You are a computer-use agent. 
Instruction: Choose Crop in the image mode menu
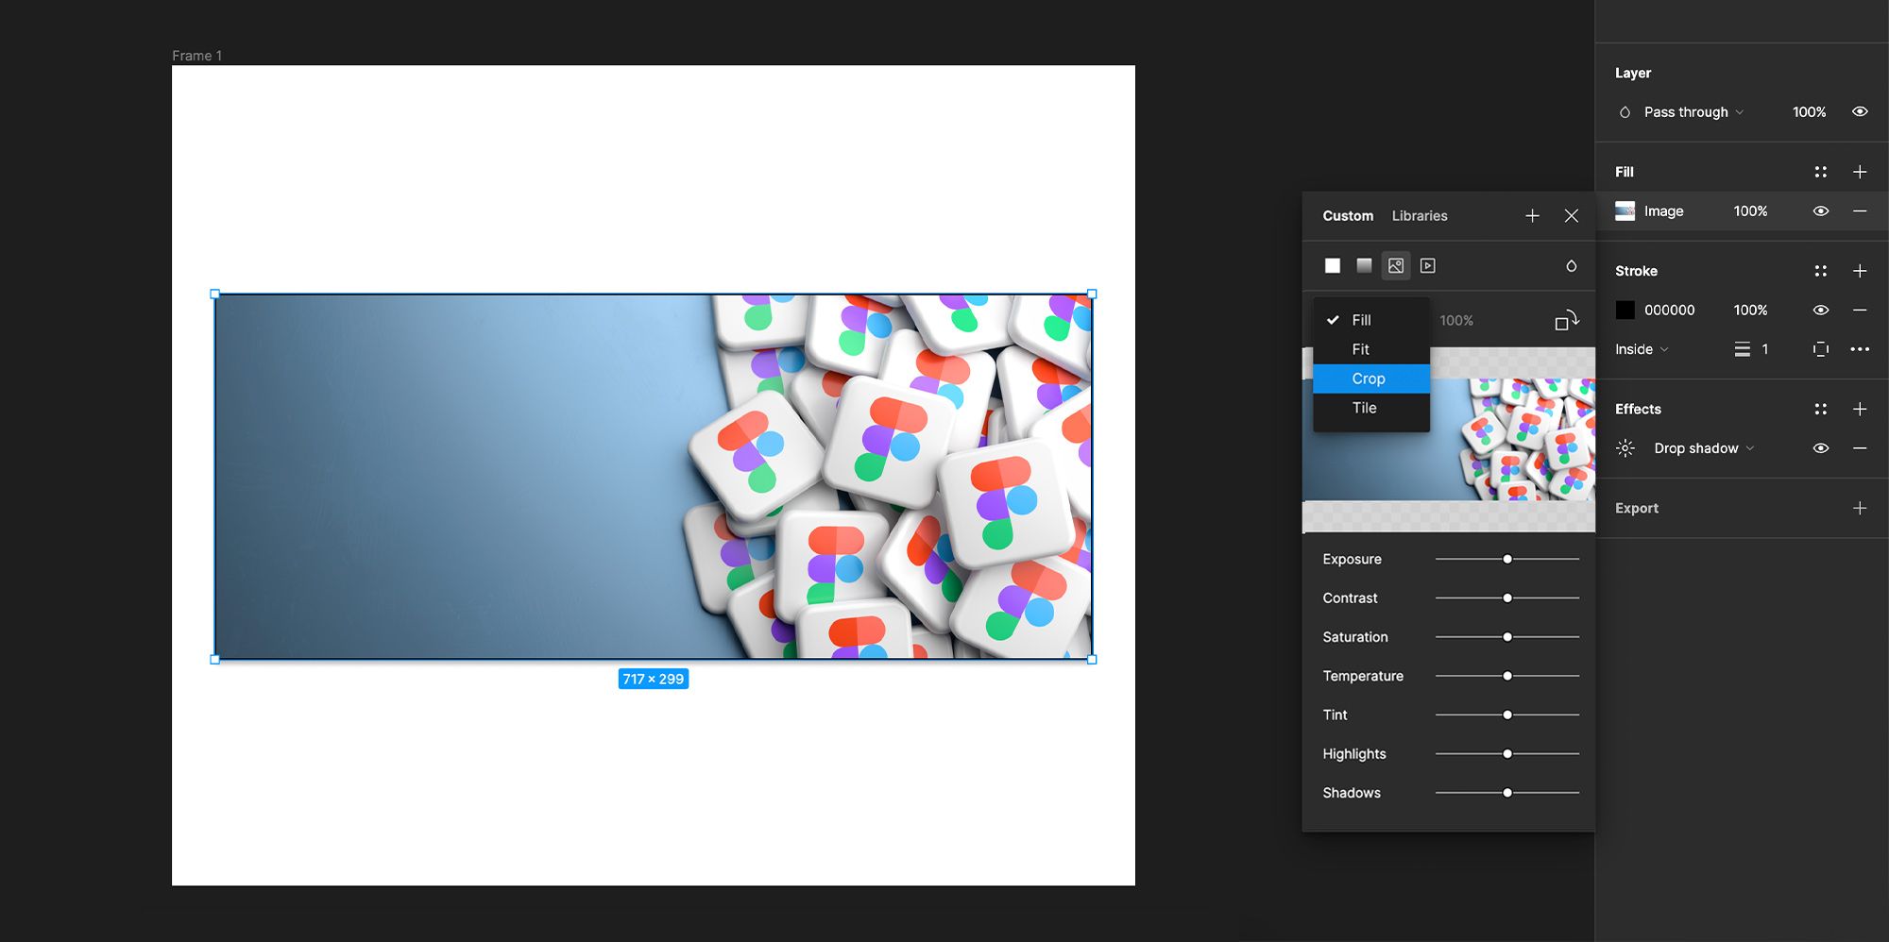coord(1371,378)
